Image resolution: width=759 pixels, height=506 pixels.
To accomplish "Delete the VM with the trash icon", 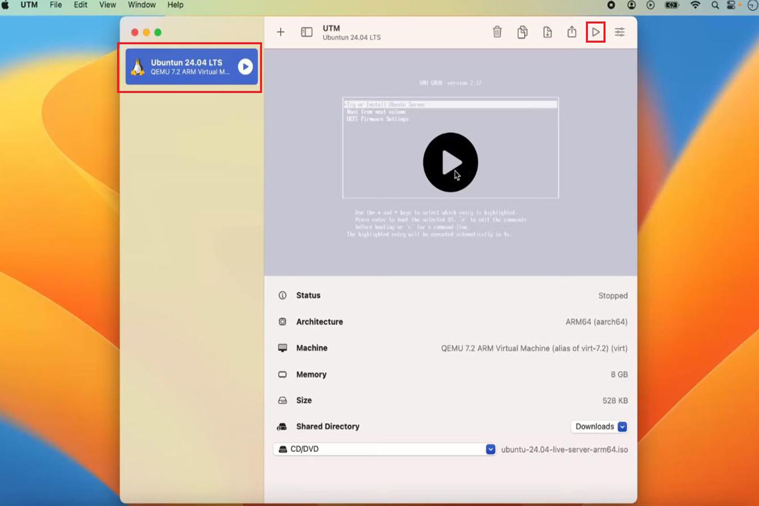I will [x=497, y=32].
